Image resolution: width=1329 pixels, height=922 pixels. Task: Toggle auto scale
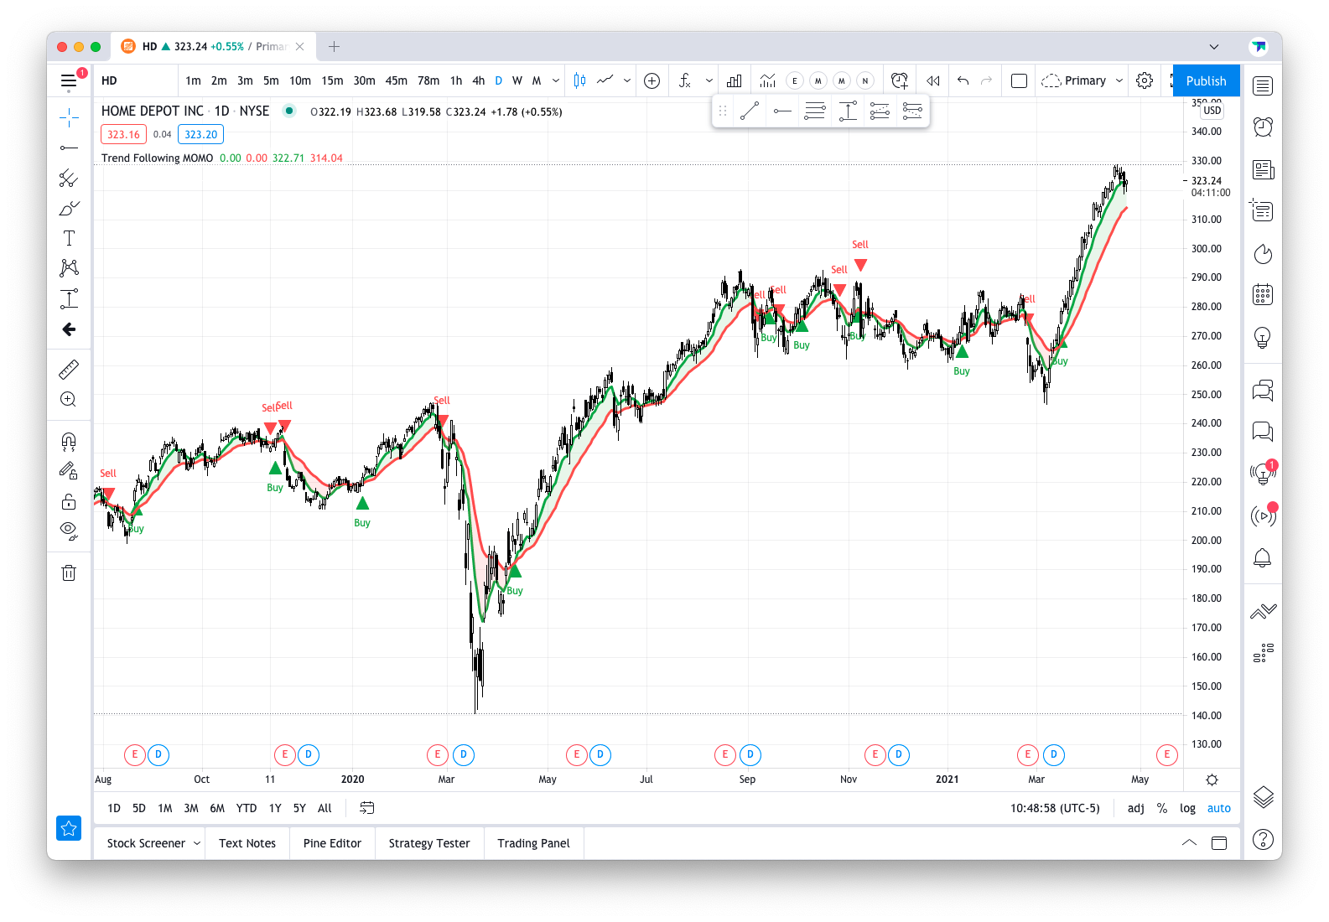[1219, 808]
